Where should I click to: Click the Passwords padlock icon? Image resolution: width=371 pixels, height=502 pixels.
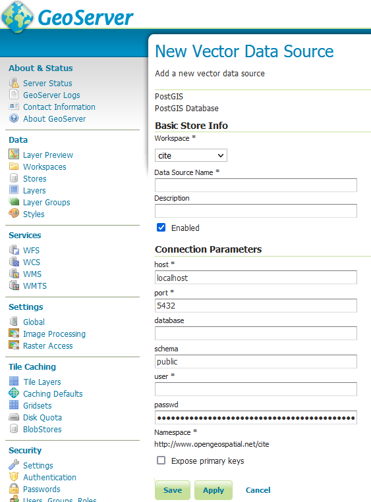click(x=14, y=489)
